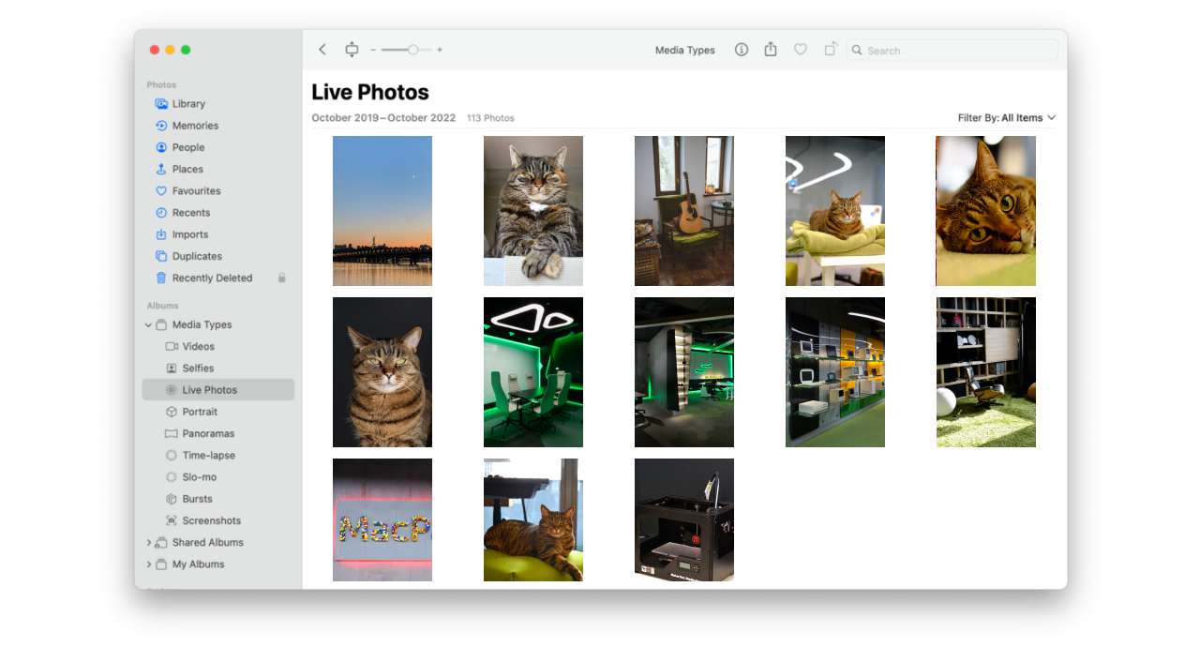Select the bookshelf and grass rug photo
1200x647 pixels.
pyautogui.click(x=986, y=372)
